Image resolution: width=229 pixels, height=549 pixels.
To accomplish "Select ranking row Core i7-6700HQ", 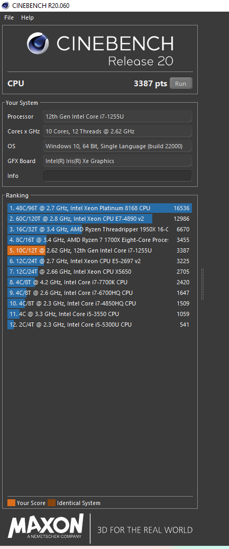I will 99,293.
